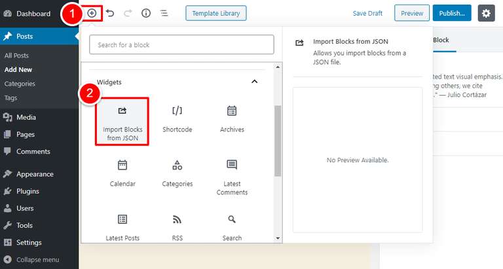The height and width of the screenshot is (269, 503).
Task: Open the content structure info icon
Action: pyautogui.click(x=146, y=13)
